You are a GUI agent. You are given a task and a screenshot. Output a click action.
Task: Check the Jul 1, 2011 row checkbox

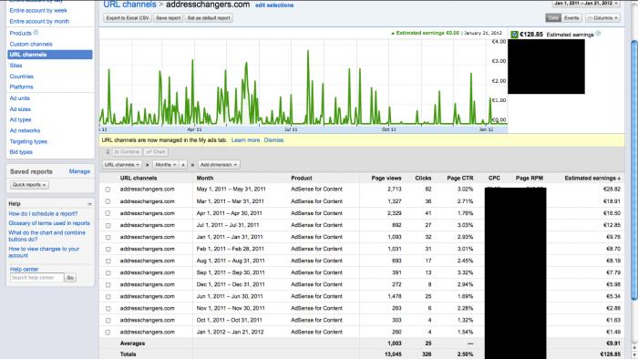coord(108,225)
